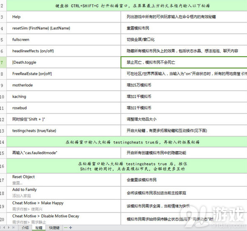
Task: Select the 模拟市民需求始终保持静止状态 cell
Action: (x=184, y=219)
